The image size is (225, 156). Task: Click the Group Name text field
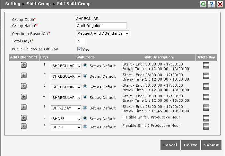(101, 26)
